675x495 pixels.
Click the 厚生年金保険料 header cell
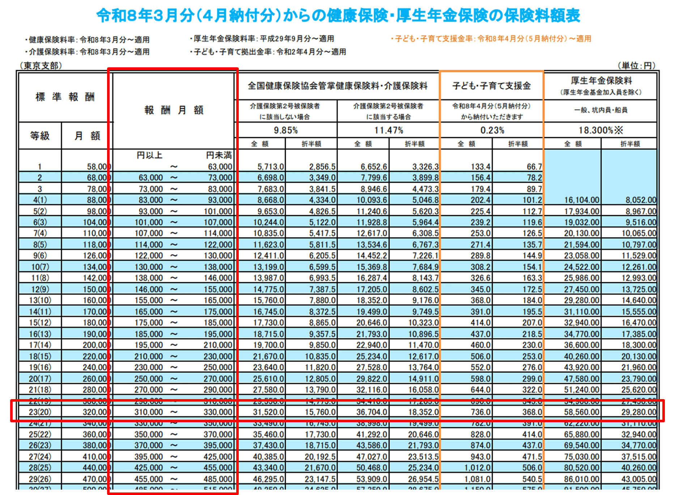pos(600,86)
